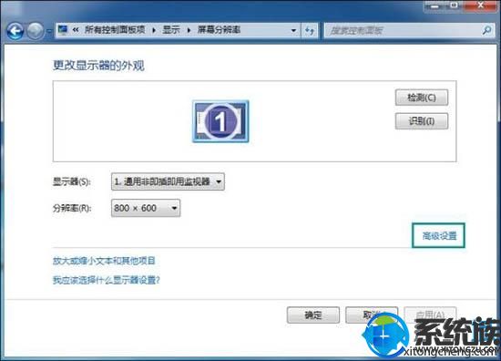Click the refresh button beside address bar
501x361 pixels.
click(310, 31)
